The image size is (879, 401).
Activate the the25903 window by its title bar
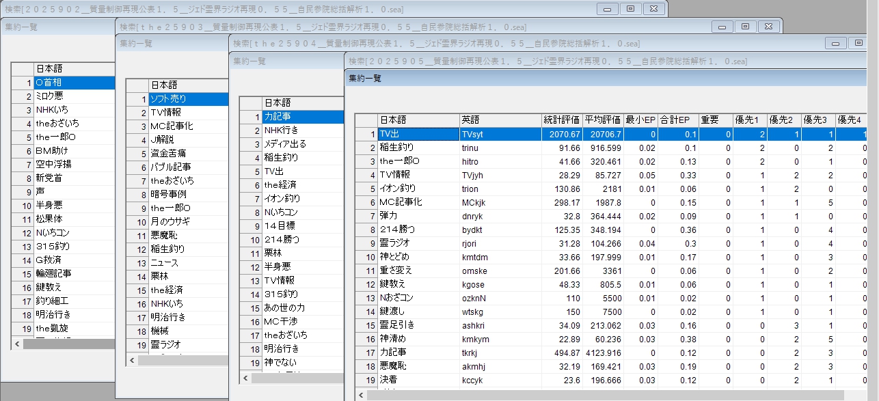click(x=410, y=26)
